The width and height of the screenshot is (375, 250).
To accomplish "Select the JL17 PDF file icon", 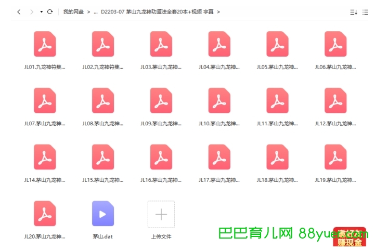I will (x=219, y=157).
